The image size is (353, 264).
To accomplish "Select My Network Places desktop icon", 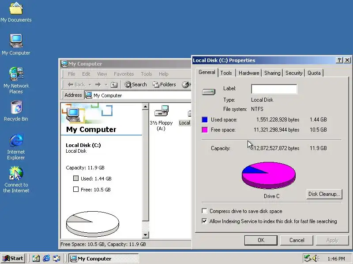I will [x=16, y=81].
